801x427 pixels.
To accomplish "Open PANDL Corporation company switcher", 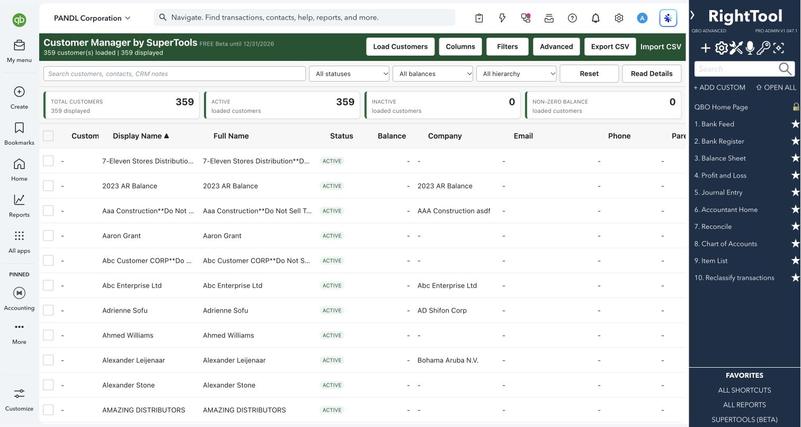I will coord(92,18).
